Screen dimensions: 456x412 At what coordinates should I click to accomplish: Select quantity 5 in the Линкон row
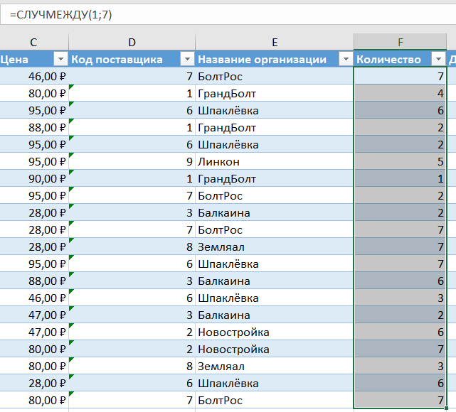pyautogui.click(x=401, y=162)
